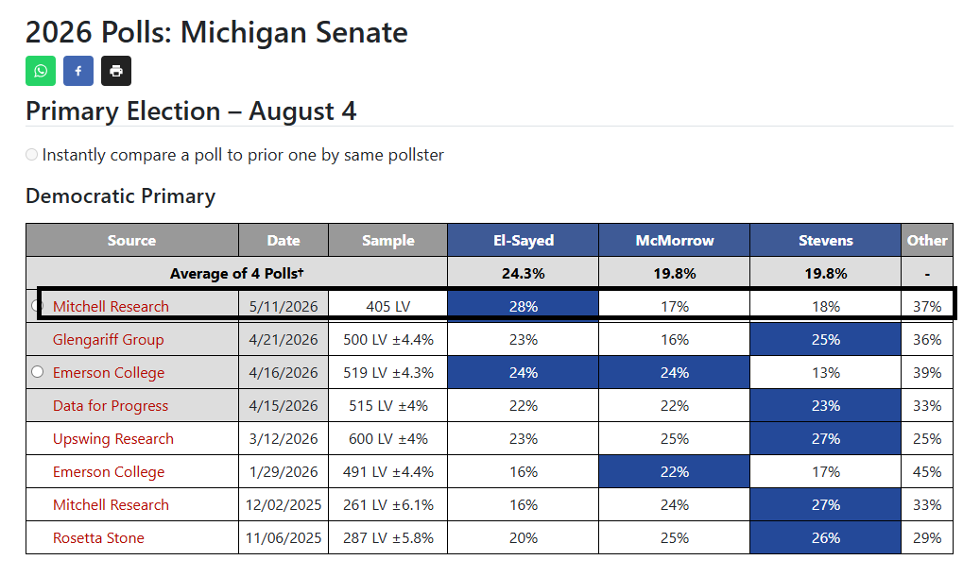
Task: Open Emerson College 4/16/2026 poll link
Action: (x=109, y=373)
